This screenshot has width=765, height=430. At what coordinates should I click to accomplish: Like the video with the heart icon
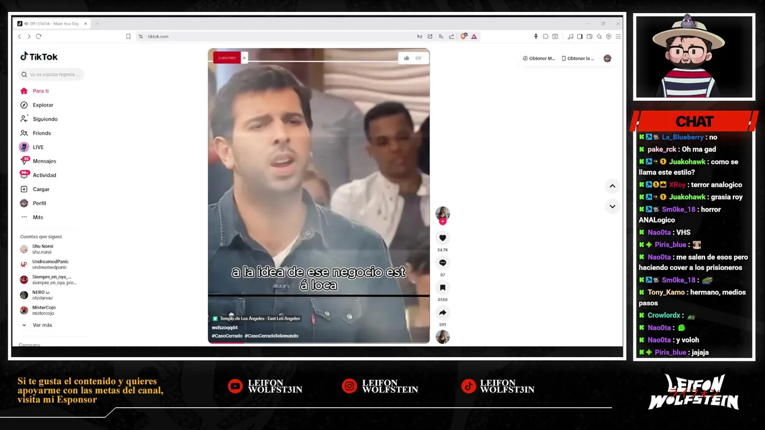[442, 238]
